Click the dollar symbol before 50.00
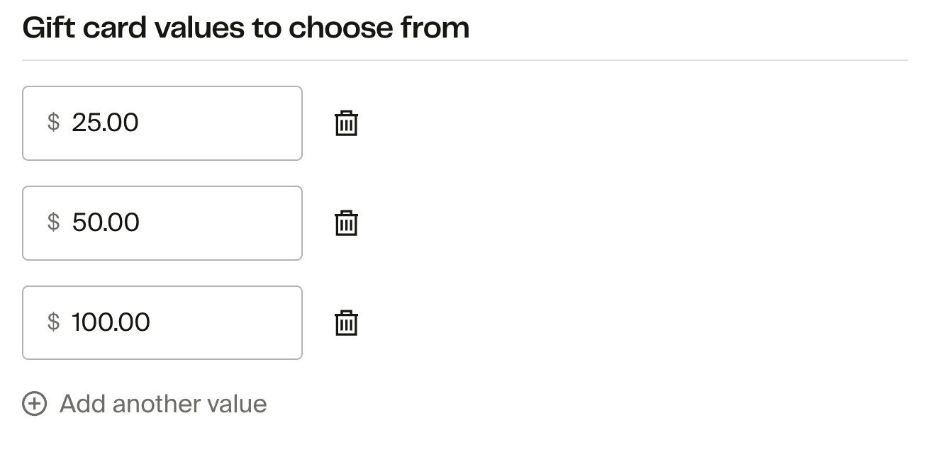 pos(53,222)
